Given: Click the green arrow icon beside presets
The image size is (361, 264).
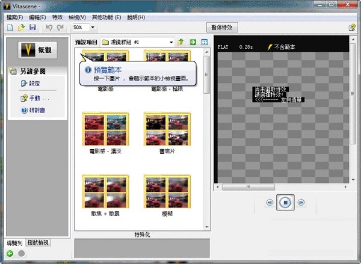Looking at the screenshot, I should coord(193,43).
